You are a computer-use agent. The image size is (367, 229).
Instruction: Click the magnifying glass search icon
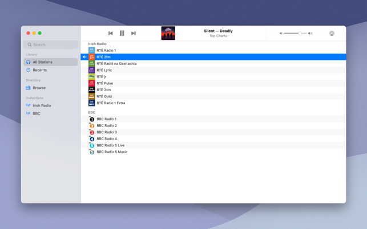coord(30,44)
